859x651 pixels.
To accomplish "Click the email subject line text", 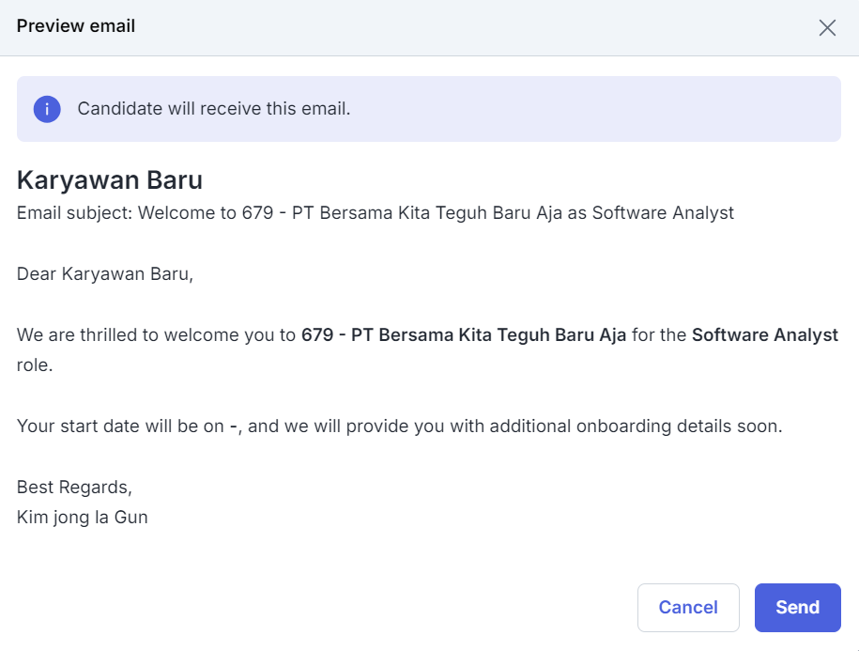I will pos(376,212).
